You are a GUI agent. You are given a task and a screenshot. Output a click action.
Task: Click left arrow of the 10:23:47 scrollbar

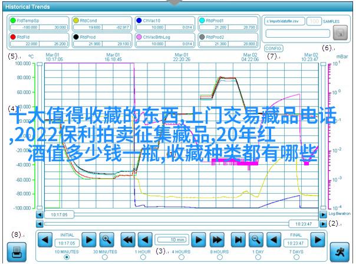(x=39, y=224)
